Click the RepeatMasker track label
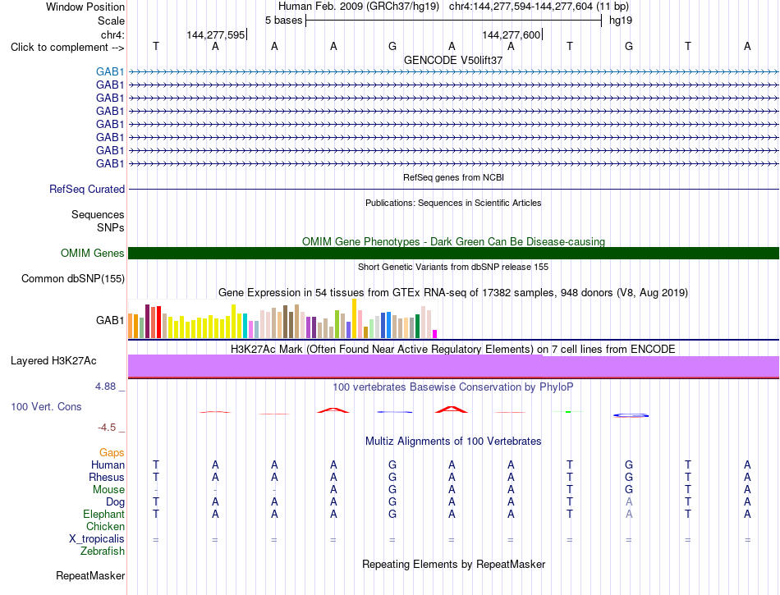 click(x=90, y=575)
